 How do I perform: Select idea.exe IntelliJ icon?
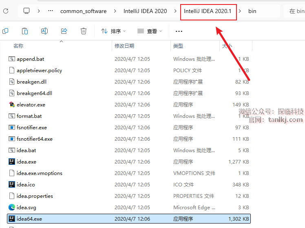[x=12, y=162]
